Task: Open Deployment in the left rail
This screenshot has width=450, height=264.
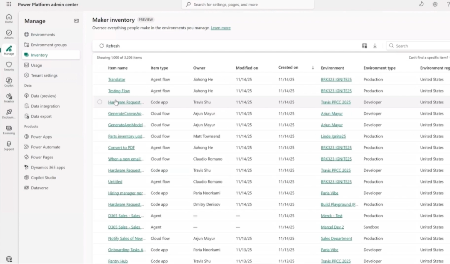Action: (9, 114)
